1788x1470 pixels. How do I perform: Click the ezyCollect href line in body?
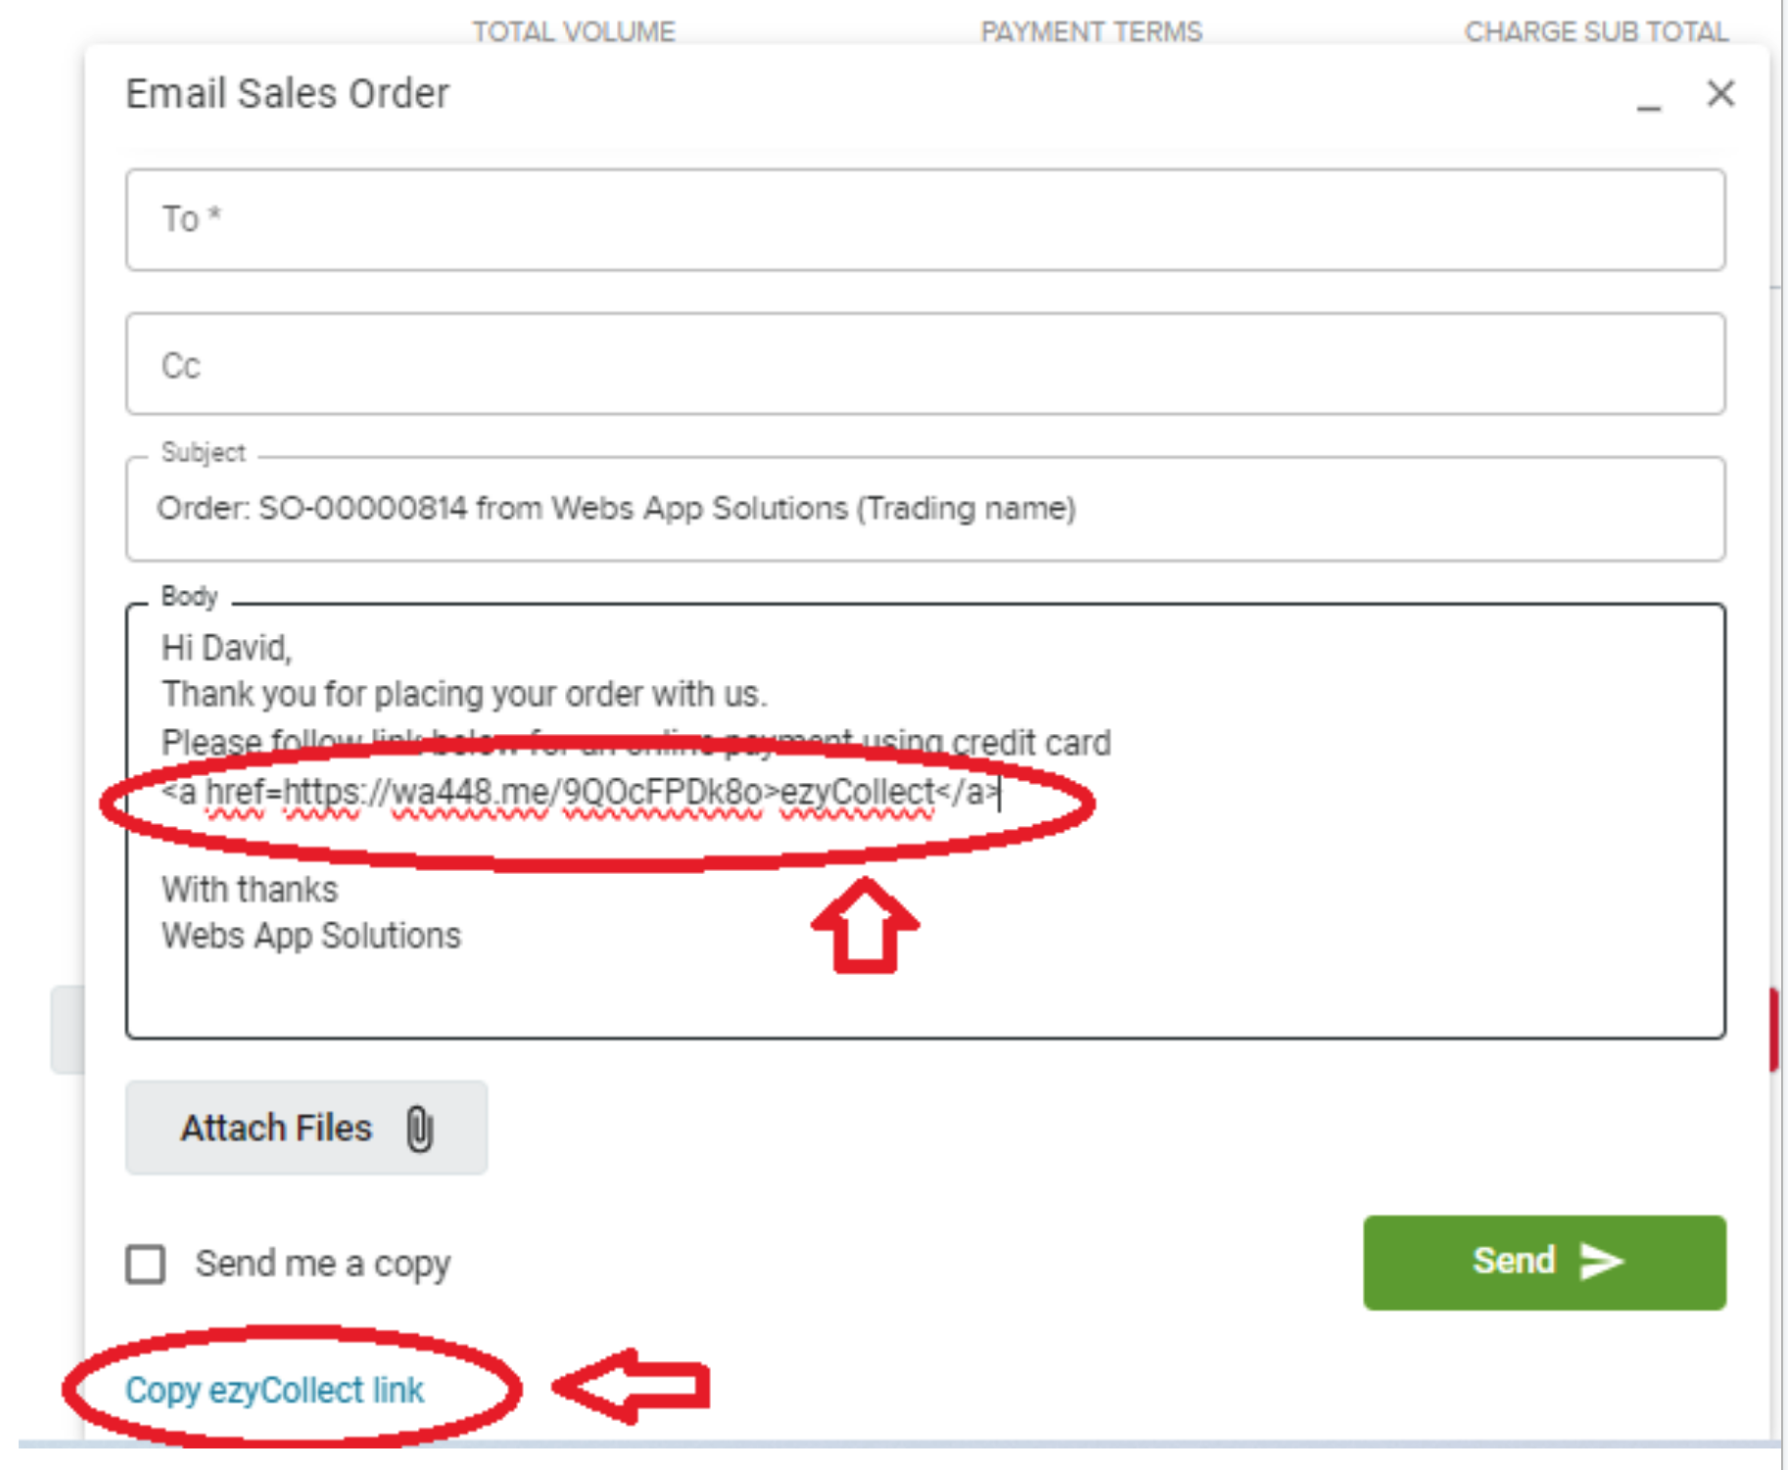tap(580, 792)
